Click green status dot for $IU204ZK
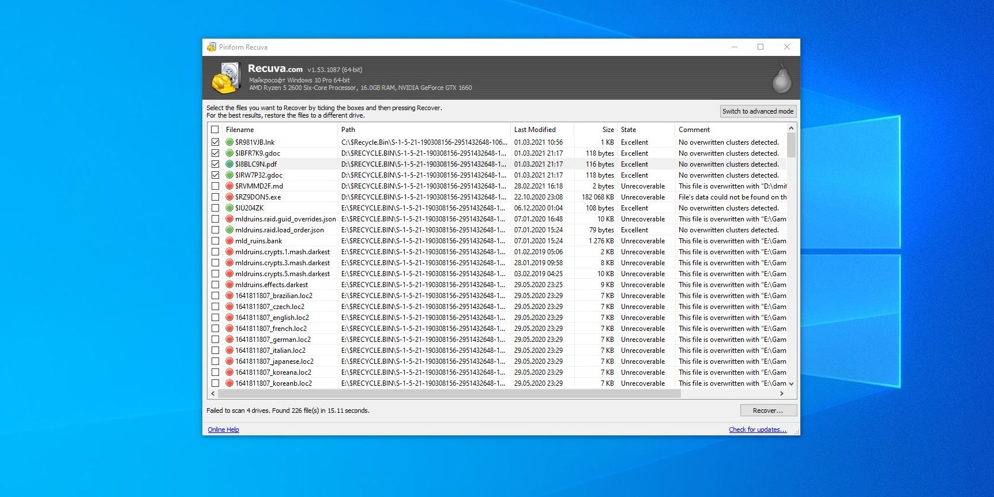This screenshot has width=994, height=497. click(x=229, y=208)
